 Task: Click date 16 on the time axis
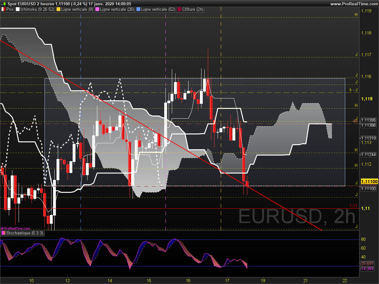188,280
